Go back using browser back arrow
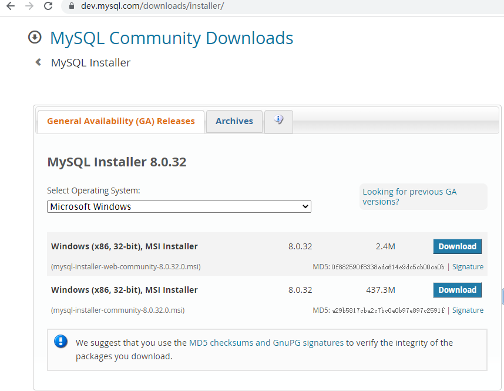The height and width of the screenshot is (391, 504). tap(11, 6)
